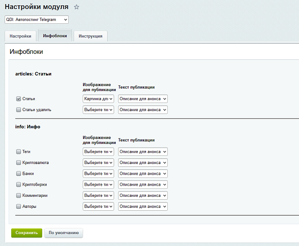Open the QDI module selector dropdown

[36, 20]
